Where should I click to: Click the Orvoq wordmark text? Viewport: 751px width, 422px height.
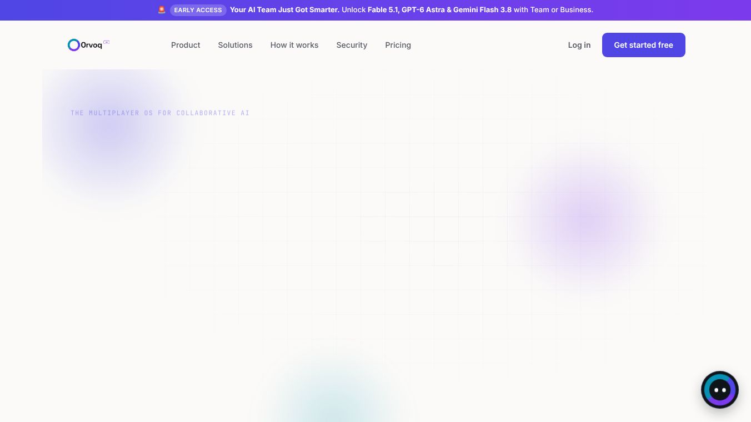91,46
